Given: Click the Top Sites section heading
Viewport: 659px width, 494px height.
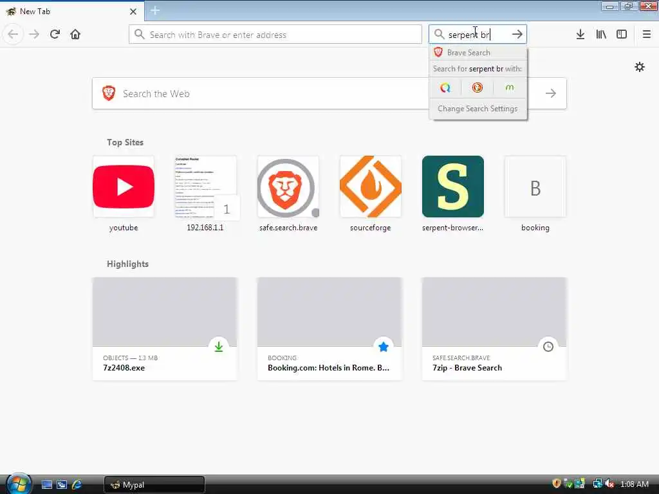Looking at the screenshot, I should [x=125, y=142].
